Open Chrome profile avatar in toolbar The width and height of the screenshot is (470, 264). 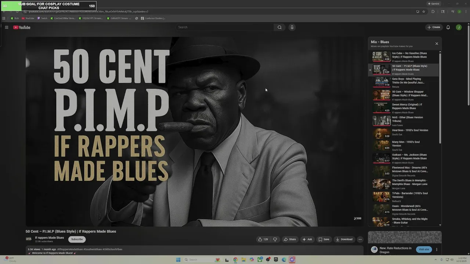459,11
